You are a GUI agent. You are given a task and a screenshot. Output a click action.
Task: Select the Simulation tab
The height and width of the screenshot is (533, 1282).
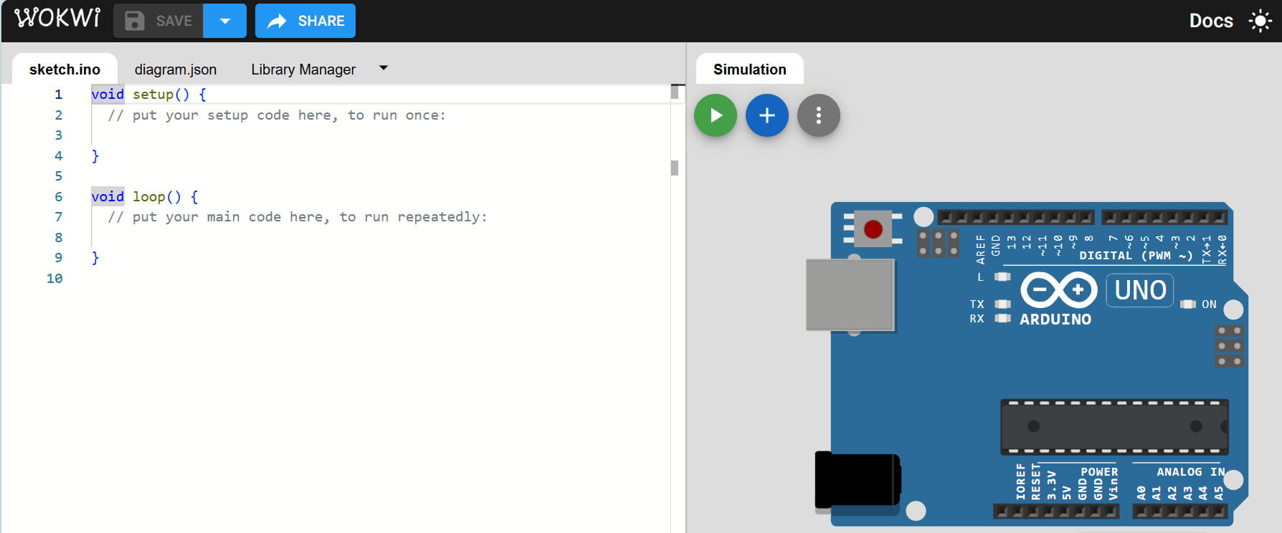coord(750,69)
